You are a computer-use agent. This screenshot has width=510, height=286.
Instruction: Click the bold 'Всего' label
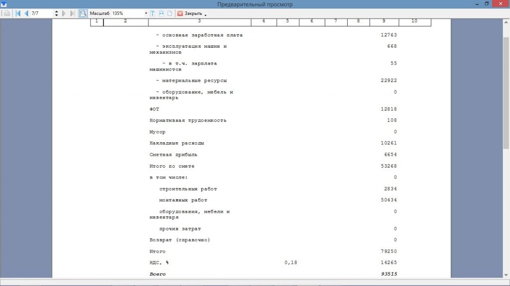pyautogui.click(x=157, y=274)
